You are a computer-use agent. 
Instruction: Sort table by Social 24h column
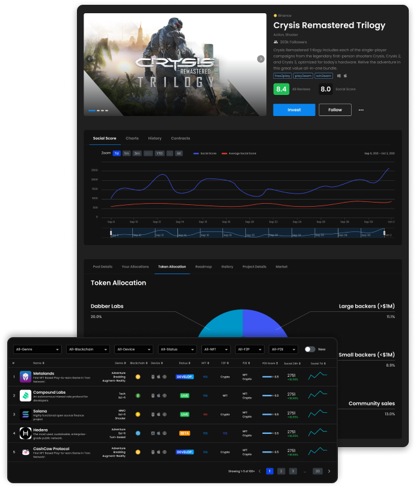click(292, 364)
